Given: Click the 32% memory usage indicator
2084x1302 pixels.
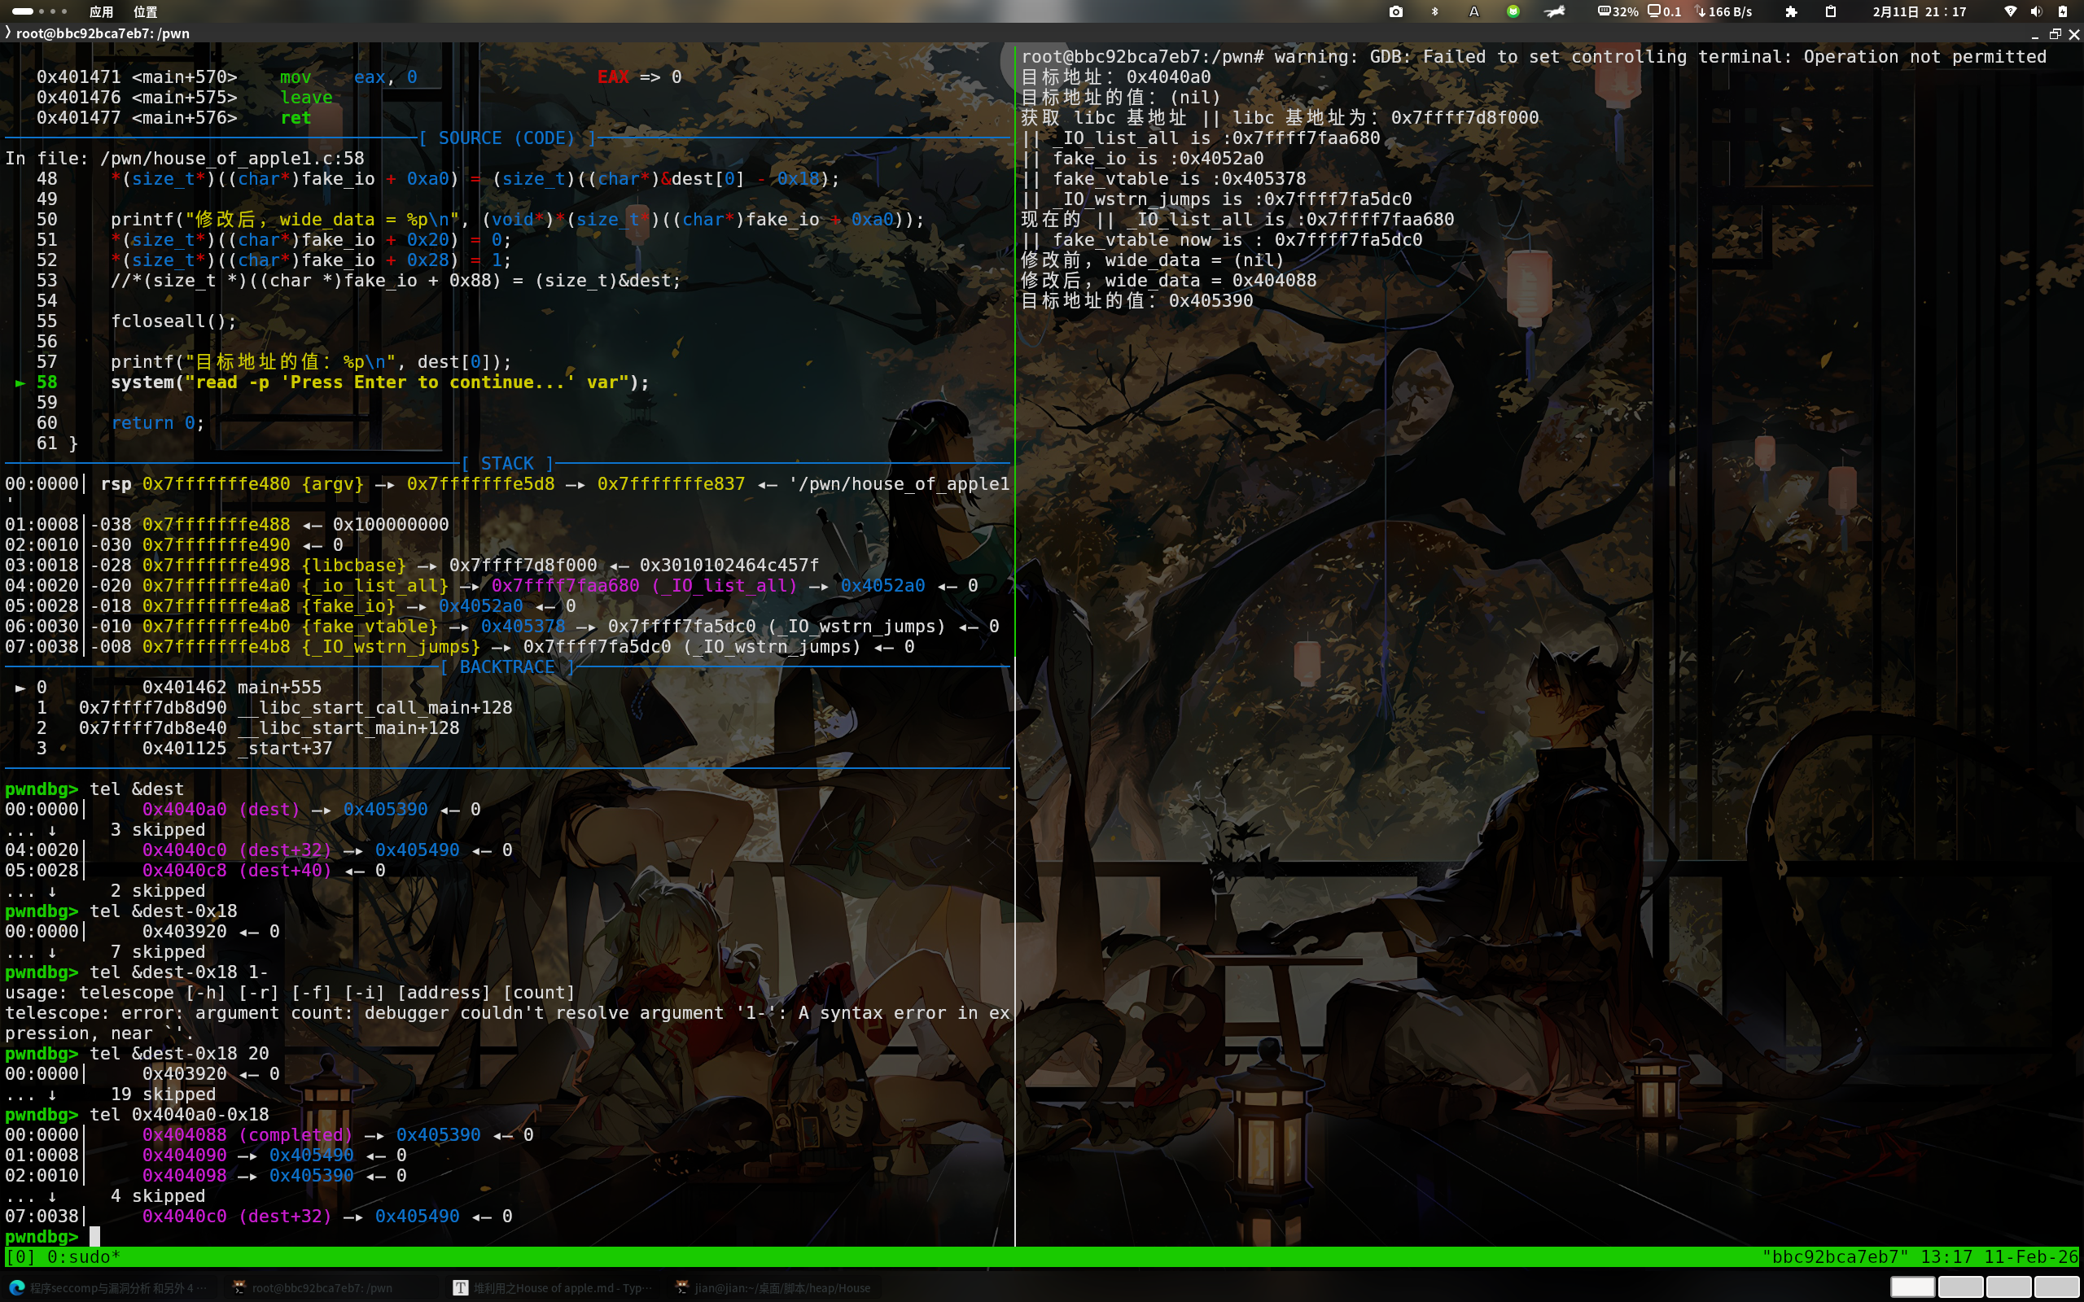Looking at the screenshot, I should tap(1618, 11).
